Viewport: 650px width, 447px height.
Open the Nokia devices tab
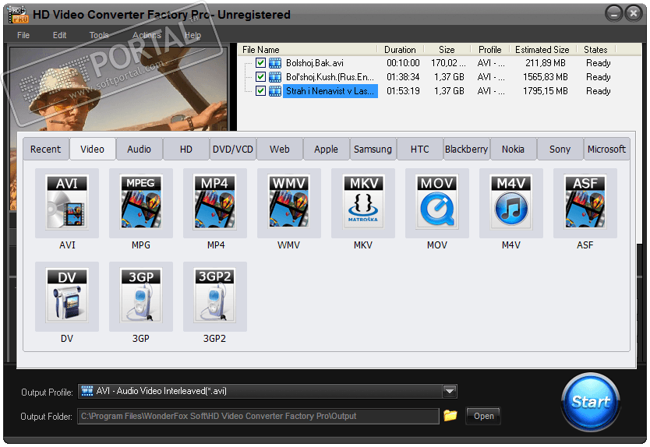click(513, 150)
